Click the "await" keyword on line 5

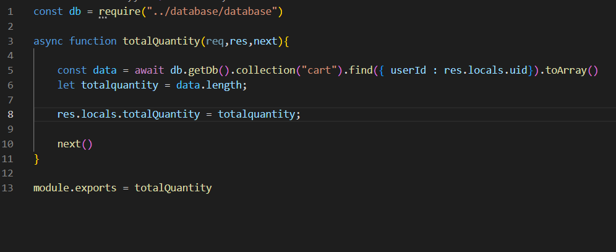(x=150, y=71)
